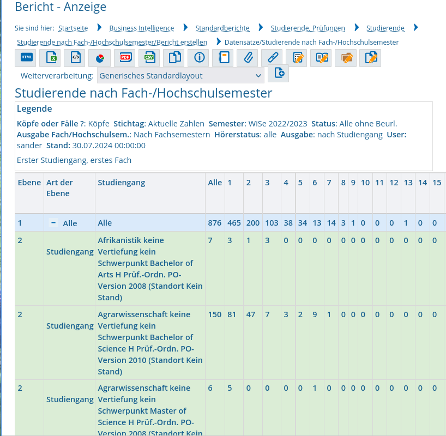
Task: Open the pie chart view
Action: point(99,58)
